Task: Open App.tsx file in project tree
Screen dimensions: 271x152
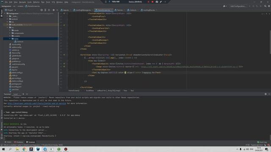Action: click(x=14, y=70)
